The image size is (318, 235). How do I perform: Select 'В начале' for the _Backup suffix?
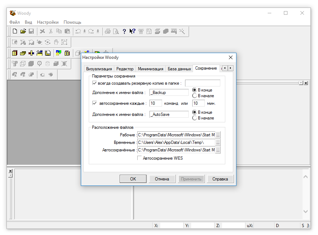195,96
